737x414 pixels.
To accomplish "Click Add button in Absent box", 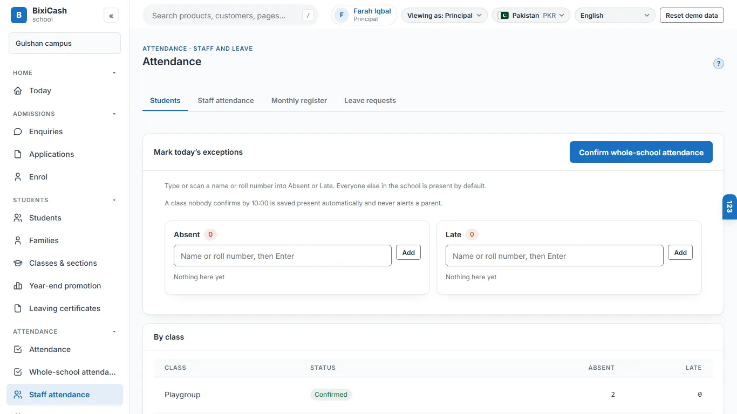I will pos(408,252).
